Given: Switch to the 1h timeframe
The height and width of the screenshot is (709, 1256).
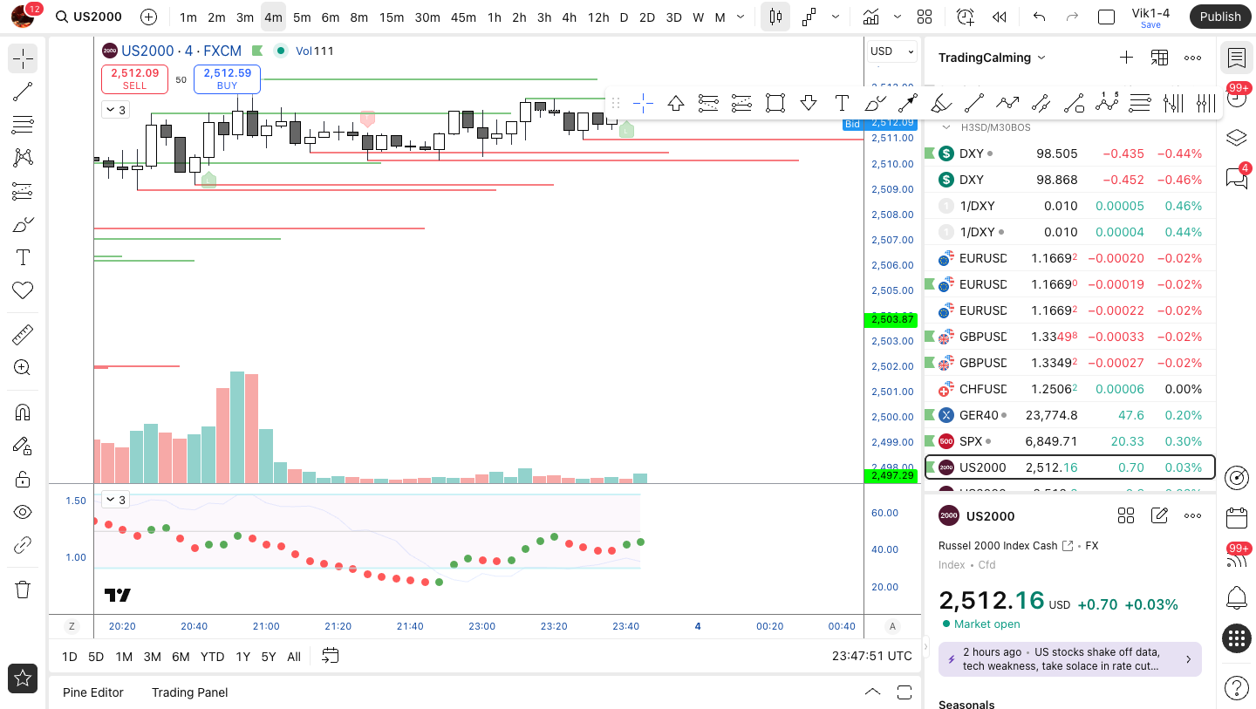Looking at the screenshot, I should 495,17.
